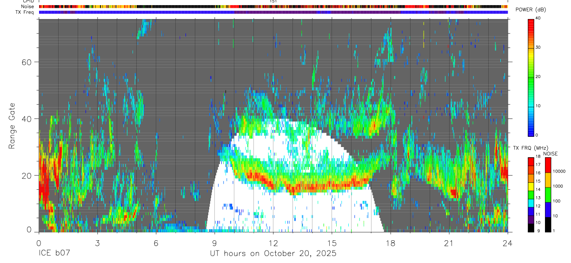Click the POWER (dB) gradient color bar

[531, 77]
